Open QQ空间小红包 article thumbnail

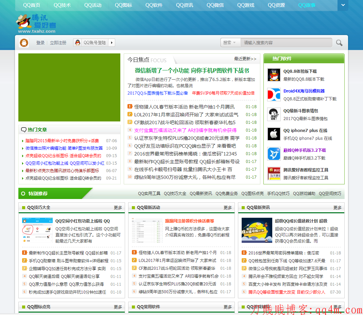[37, 230]
